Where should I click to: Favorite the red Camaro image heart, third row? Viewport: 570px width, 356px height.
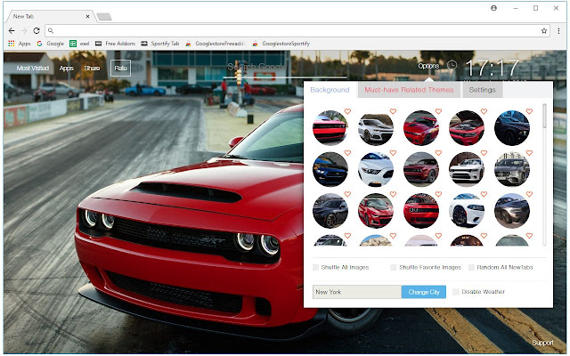pyautogui.click(x=393, y=194)
